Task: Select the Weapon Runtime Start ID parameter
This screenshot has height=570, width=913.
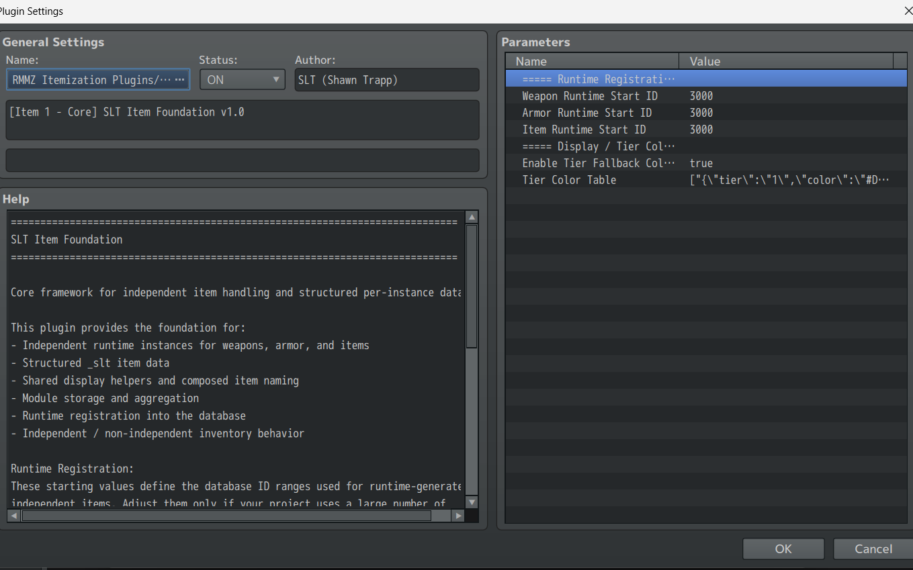Action: point(589,96)
